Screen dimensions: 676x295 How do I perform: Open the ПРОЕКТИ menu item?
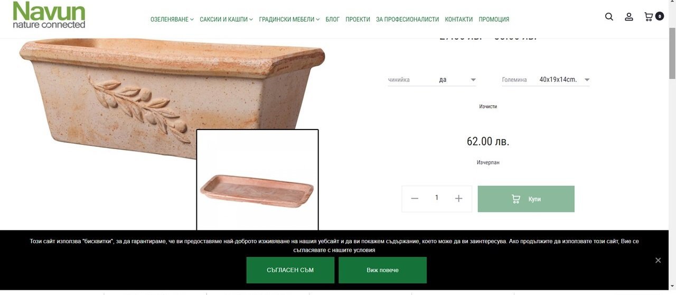click(358, 20)
